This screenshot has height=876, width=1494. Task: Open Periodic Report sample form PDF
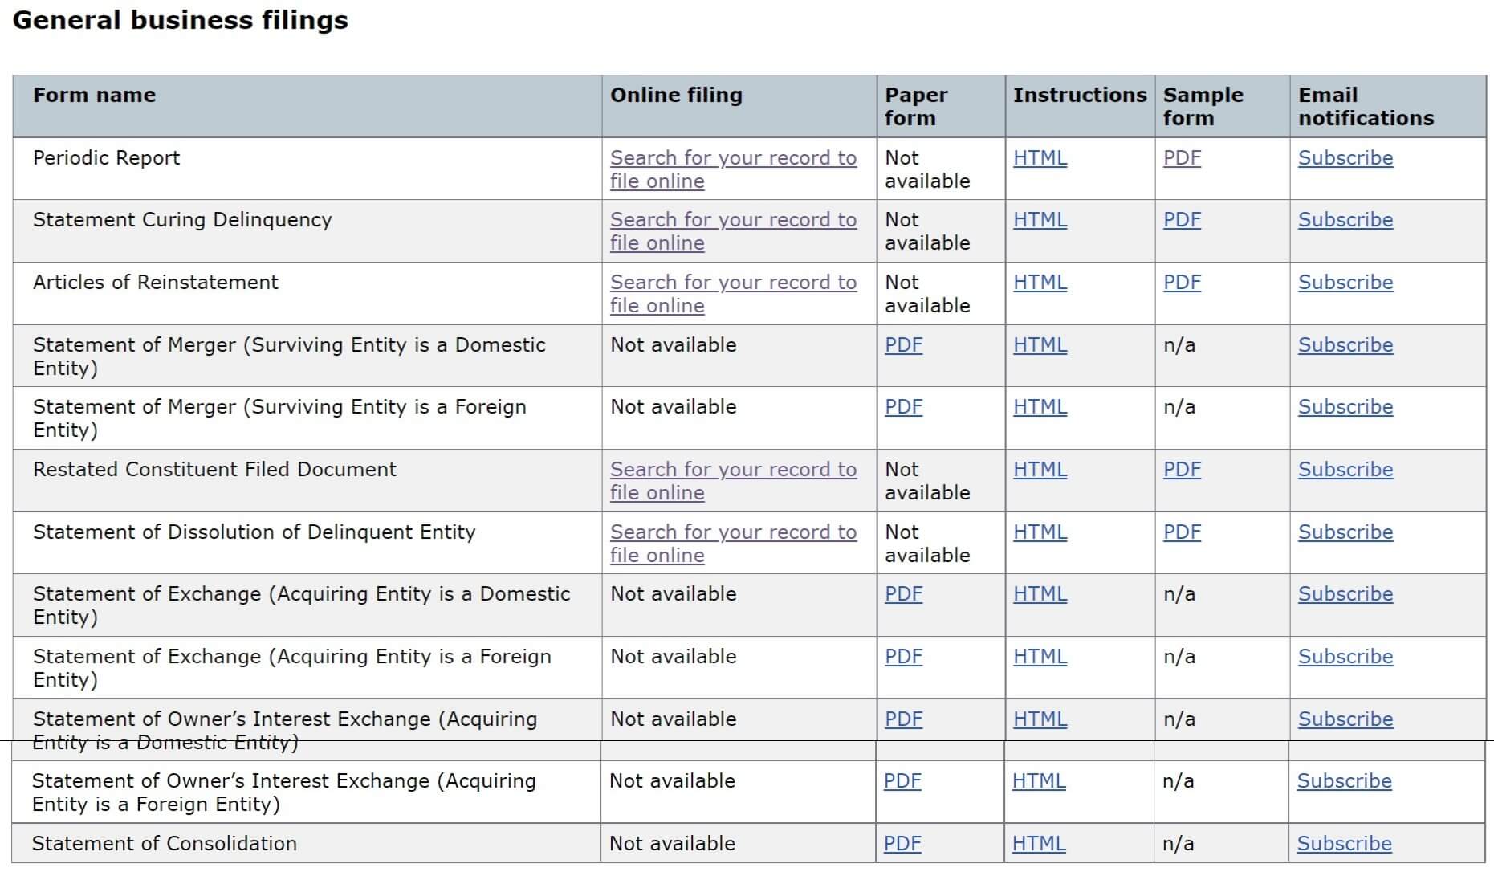pyautogui.click(x=1182, y=158)
